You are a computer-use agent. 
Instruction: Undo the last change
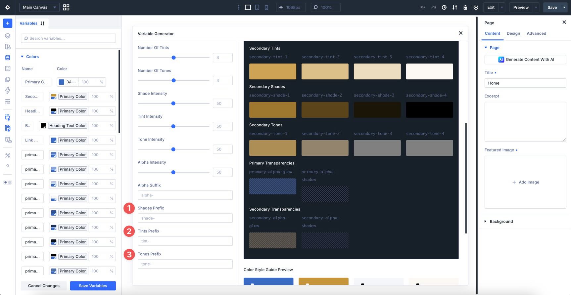tap(423, 7)
